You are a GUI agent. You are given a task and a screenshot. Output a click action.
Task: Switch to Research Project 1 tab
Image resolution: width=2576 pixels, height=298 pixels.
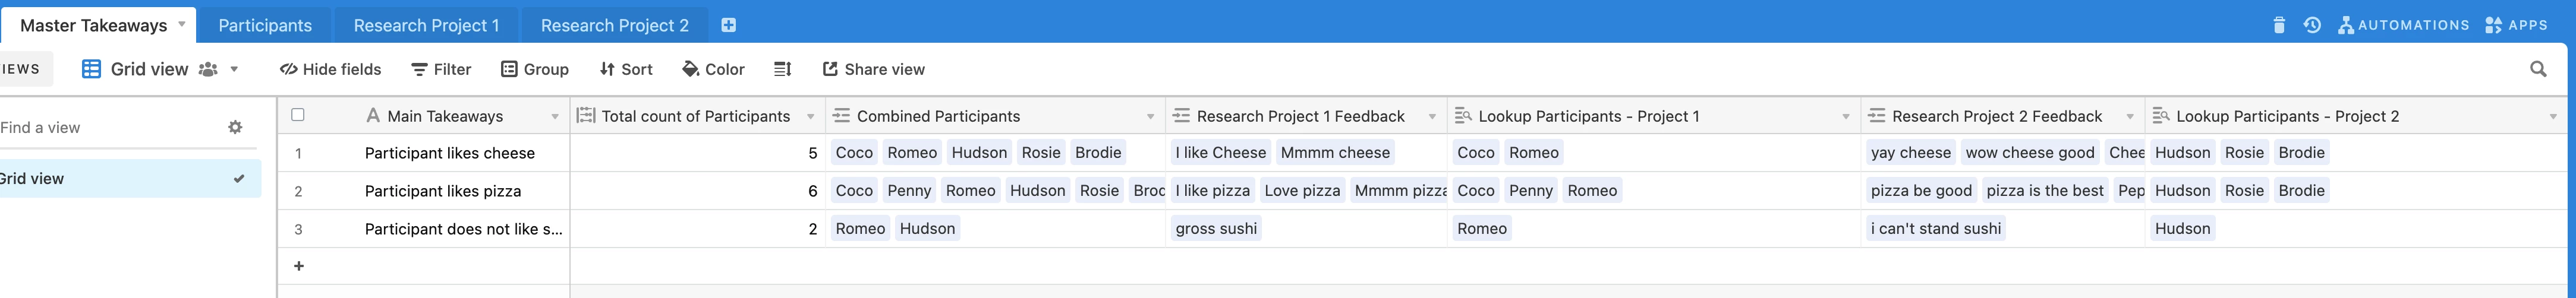[426, 25]
